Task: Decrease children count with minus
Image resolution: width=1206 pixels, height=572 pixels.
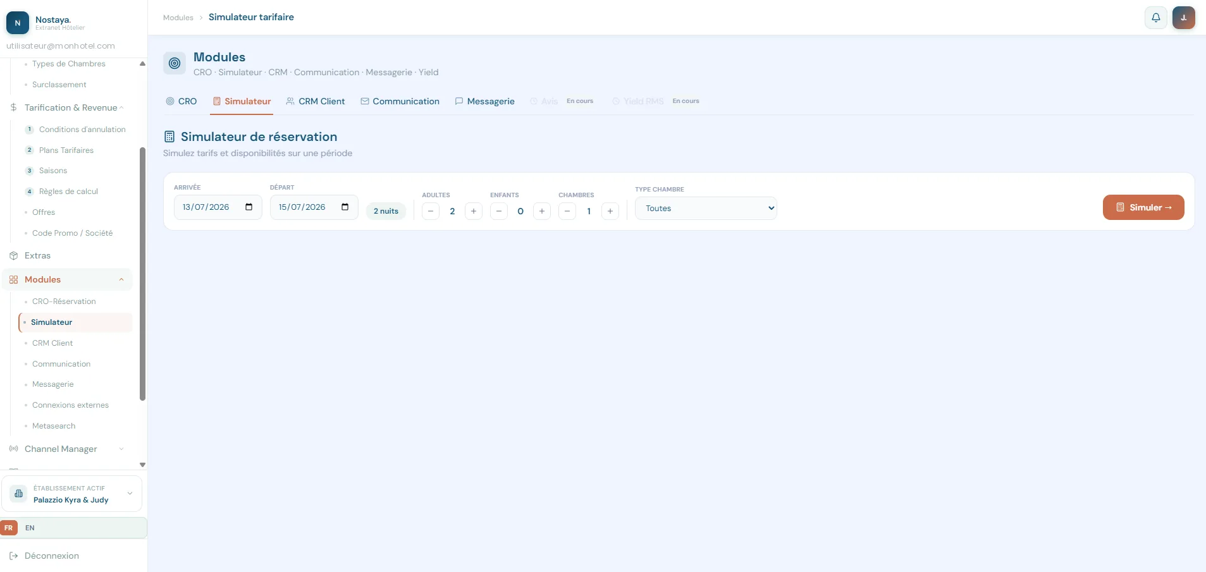Action: pyautogui.click(x=499, y=211)
